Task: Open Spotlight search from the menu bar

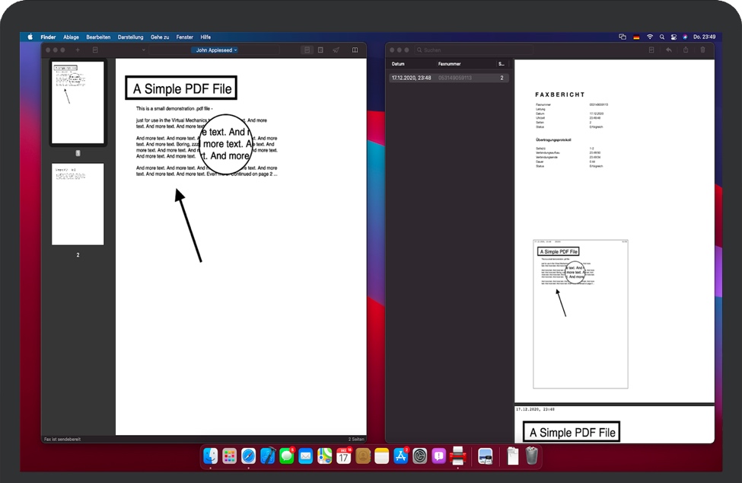Action: pos(662,37)
